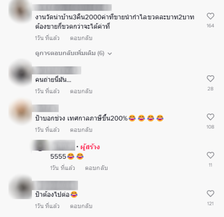
Task: Open the avatar beside ภาษีขึ้น200% comment
Action: point(20,112)
